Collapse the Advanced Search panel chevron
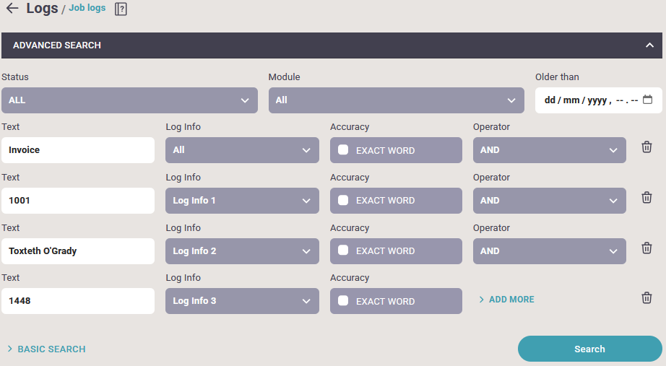 pos(649,45)
